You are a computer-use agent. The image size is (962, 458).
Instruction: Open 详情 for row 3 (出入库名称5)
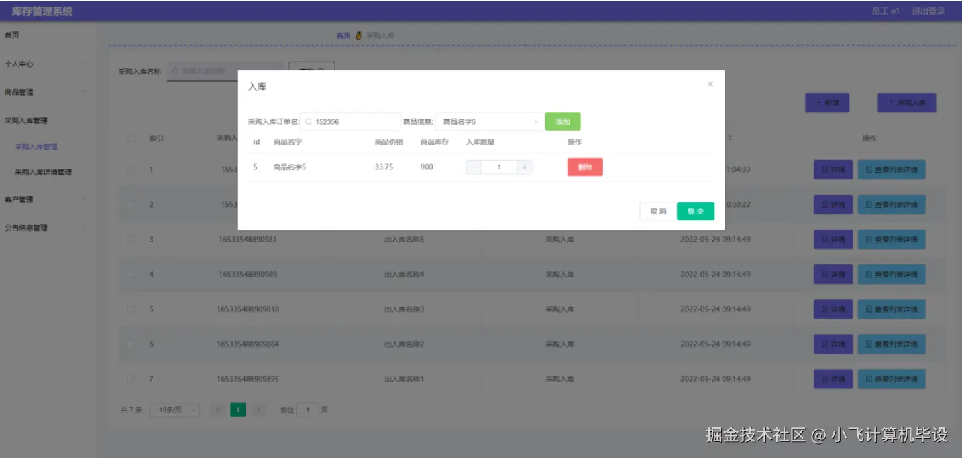click(x=833, y=240)
